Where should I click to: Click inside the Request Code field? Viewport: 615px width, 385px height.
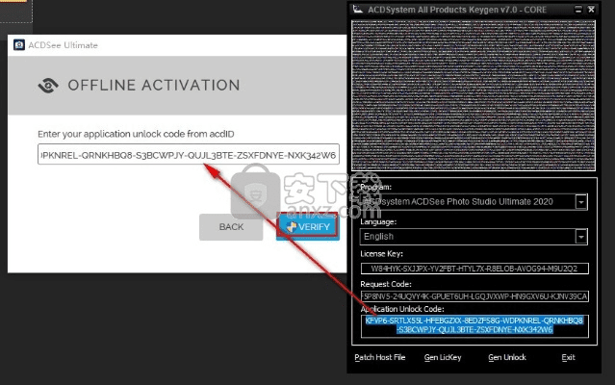pyautogui.click(x=473, y=295)
